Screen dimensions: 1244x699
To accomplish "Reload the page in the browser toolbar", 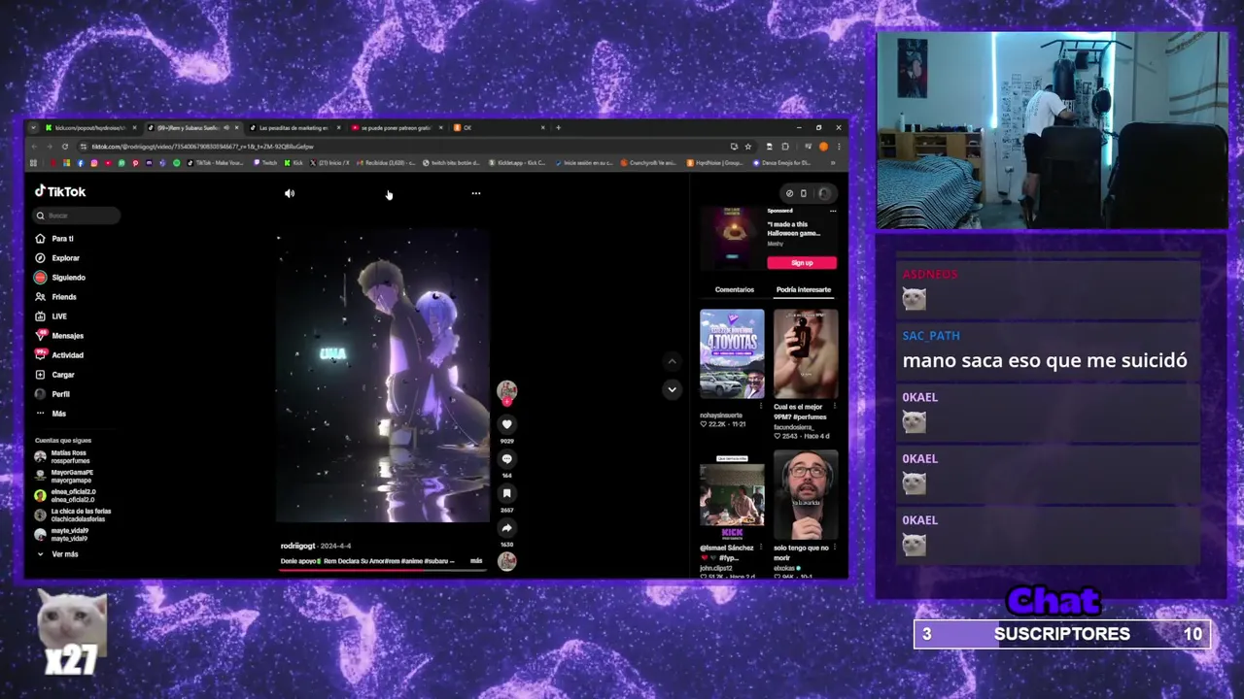I will click(65, 147).
